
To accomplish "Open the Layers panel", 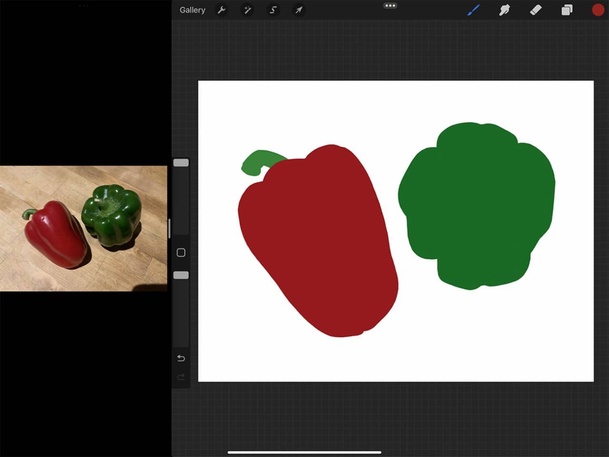I will click(x=567, y=10).
